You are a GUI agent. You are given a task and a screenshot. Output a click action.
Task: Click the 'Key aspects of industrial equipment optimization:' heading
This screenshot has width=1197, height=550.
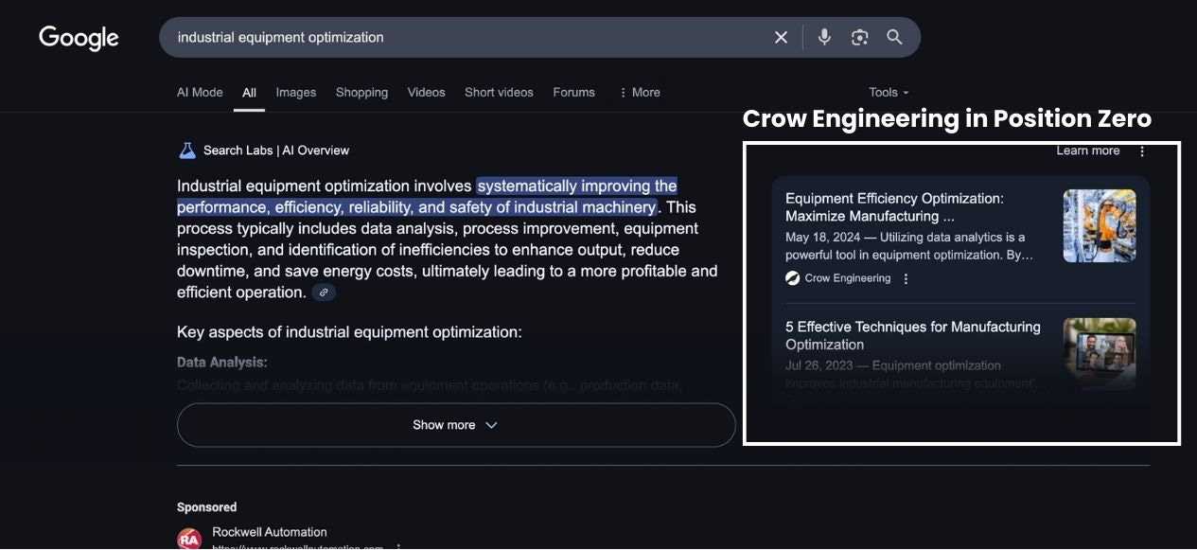tap(349, 332)
